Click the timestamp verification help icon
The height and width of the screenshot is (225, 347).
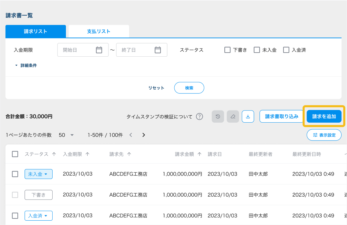tap(199, 117)
